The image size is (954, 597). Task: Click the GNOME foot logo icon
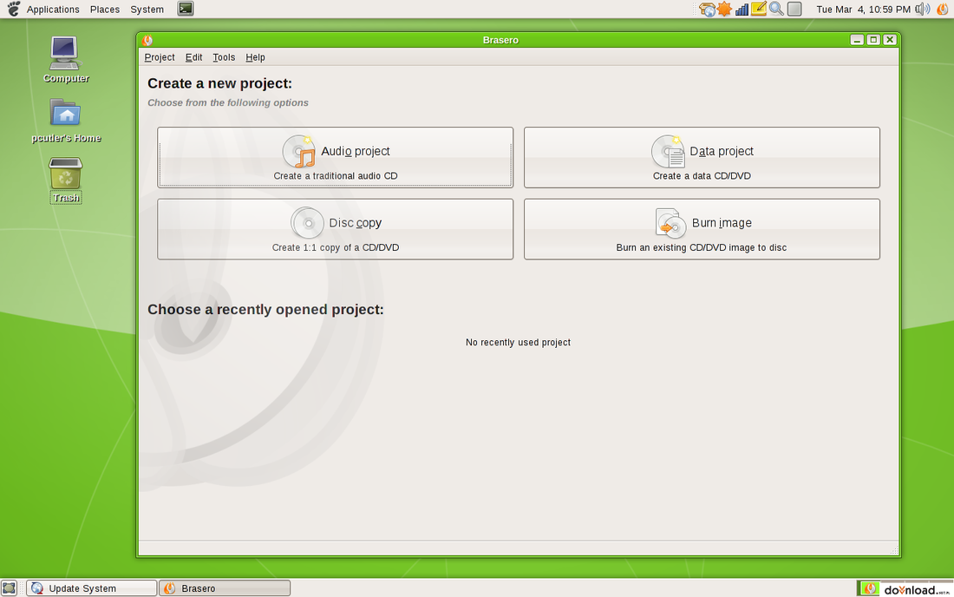coord(13,9)
